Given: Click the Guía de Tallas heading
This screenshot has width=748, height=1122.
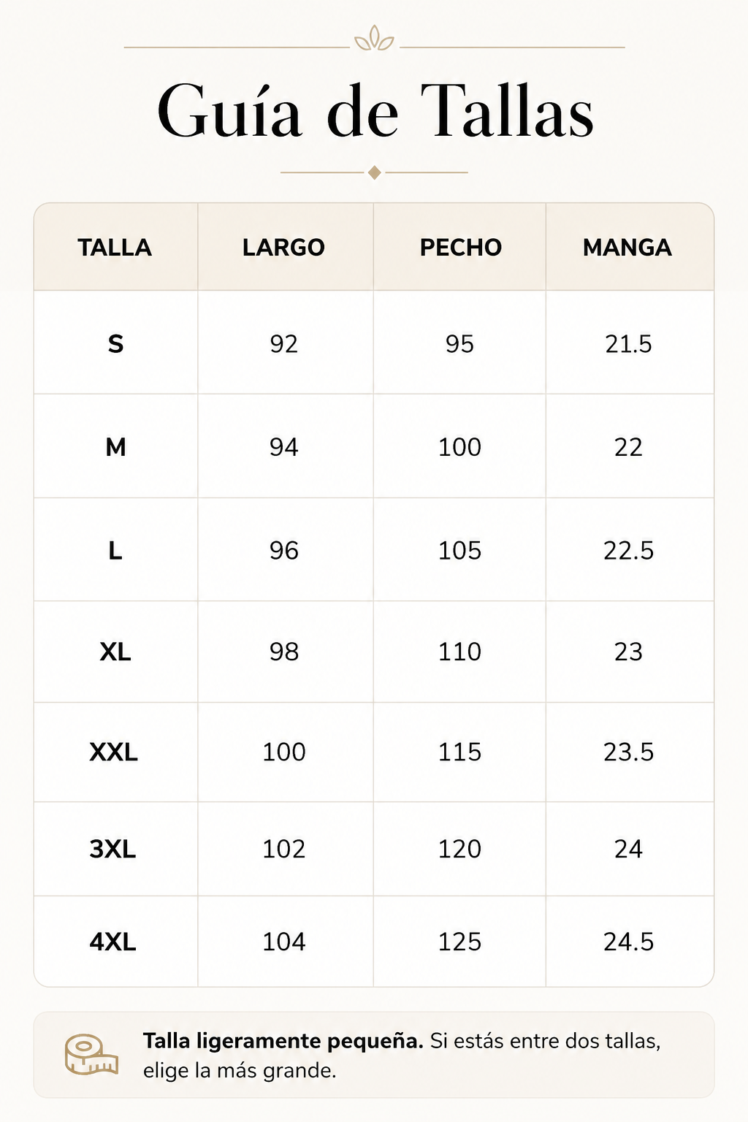Looking at the screenshot, I should [x=375, y=111].
